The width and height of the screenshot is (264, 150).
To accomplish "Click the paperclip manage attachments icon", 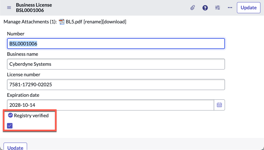I will point(193,8).
